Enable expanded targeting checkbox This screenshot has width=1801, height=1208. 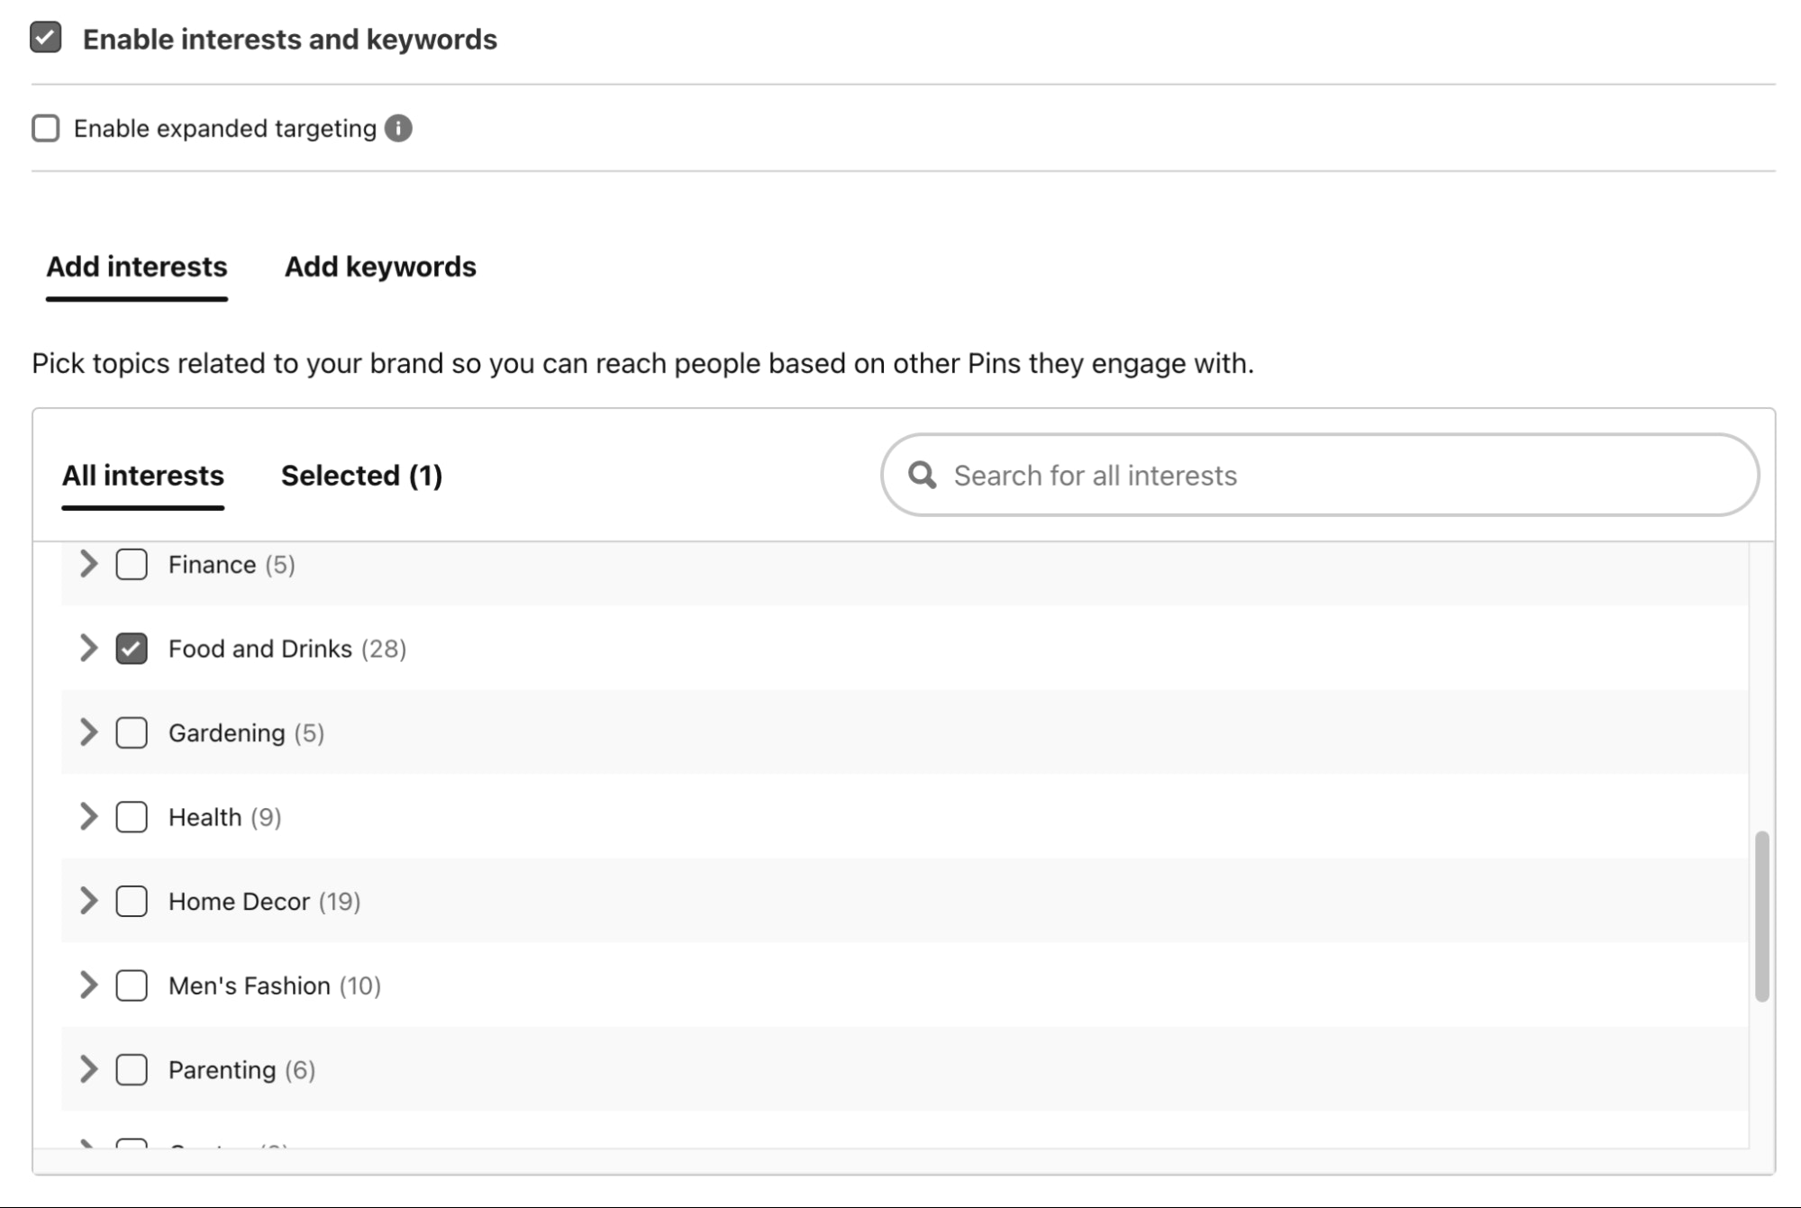coord(46,129)
